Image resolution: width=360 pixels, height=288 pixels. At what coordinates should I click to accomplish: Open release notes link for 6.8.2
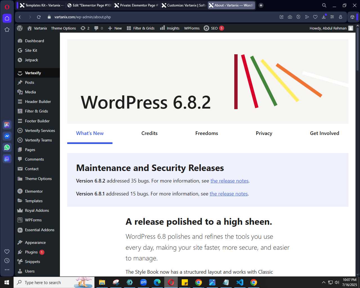(x=229, y=181)
